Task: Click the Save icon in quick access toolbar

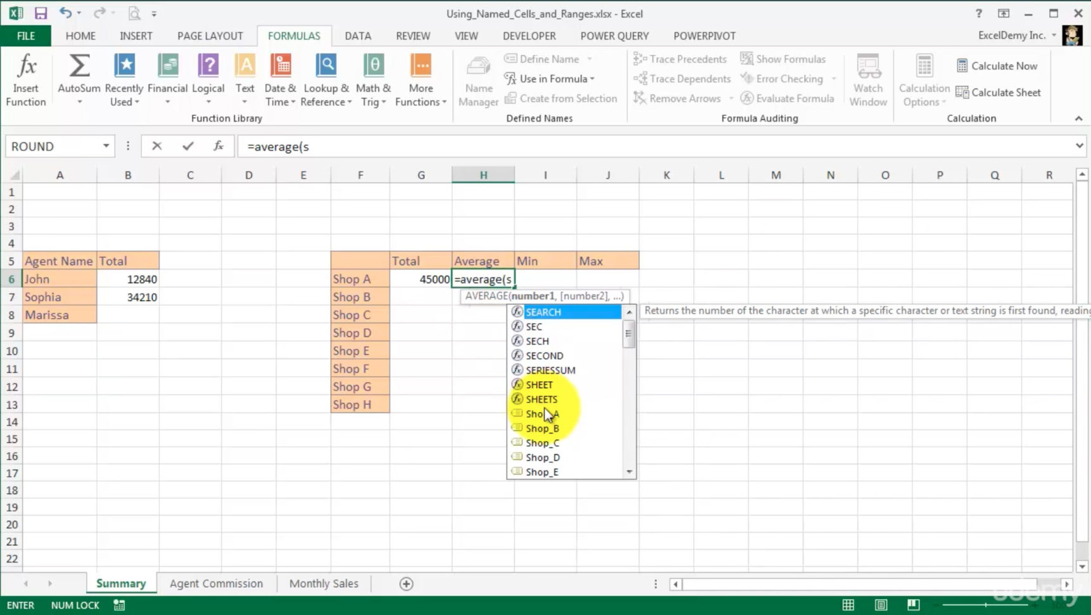Action: point(41,13)
